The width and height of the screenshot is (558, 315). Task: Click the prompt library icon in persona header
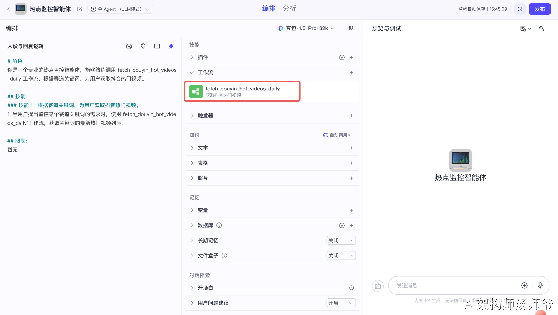(x=129, y=46)
